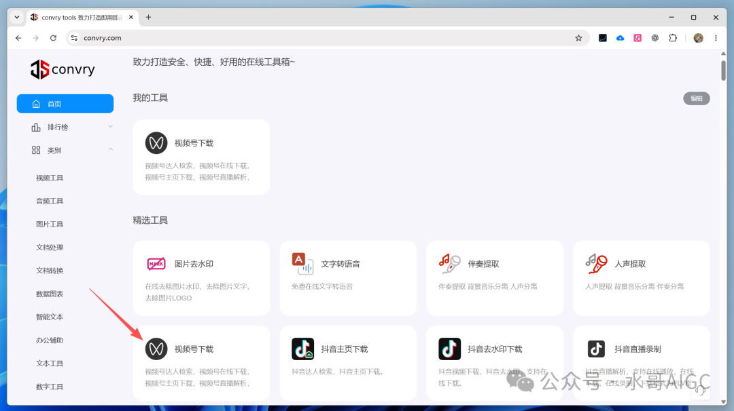Click the pink translate extension icon

[637, 38]
